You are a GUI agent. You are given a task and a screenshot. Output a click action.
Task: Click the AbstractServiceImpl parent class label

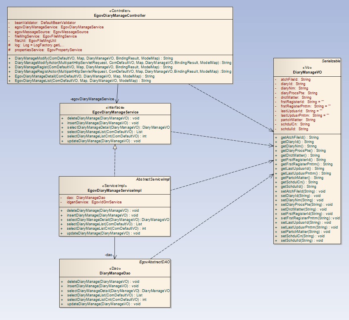(x=153, y=179)
